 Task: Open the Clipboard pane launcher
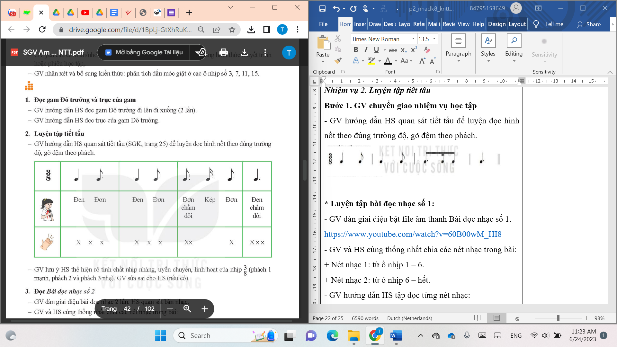343,72
